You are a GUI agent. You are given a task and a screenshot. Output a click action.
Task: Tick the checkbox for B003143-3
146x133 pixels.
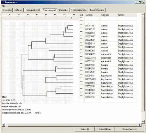(81, 79)
